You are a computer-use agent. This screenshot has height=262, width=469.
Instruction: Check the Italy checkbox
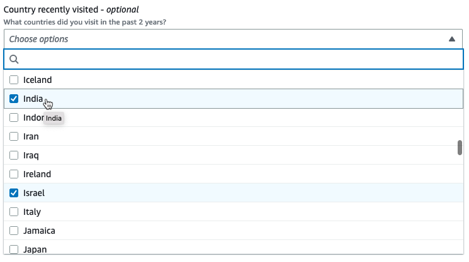click(14, 212)
